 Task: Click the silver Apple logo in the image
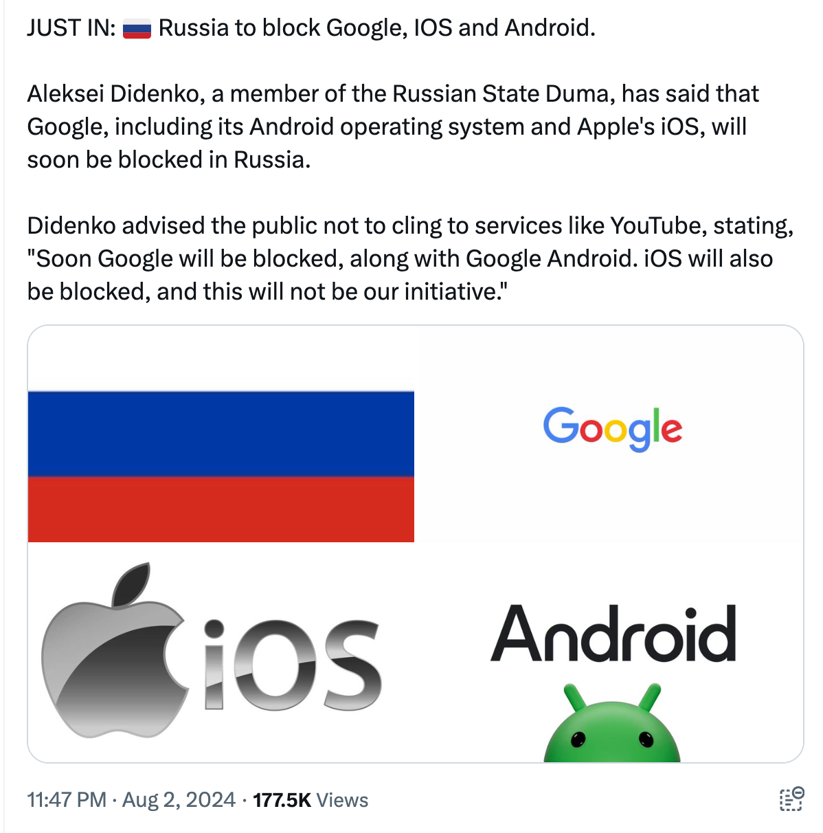point(113,652)
